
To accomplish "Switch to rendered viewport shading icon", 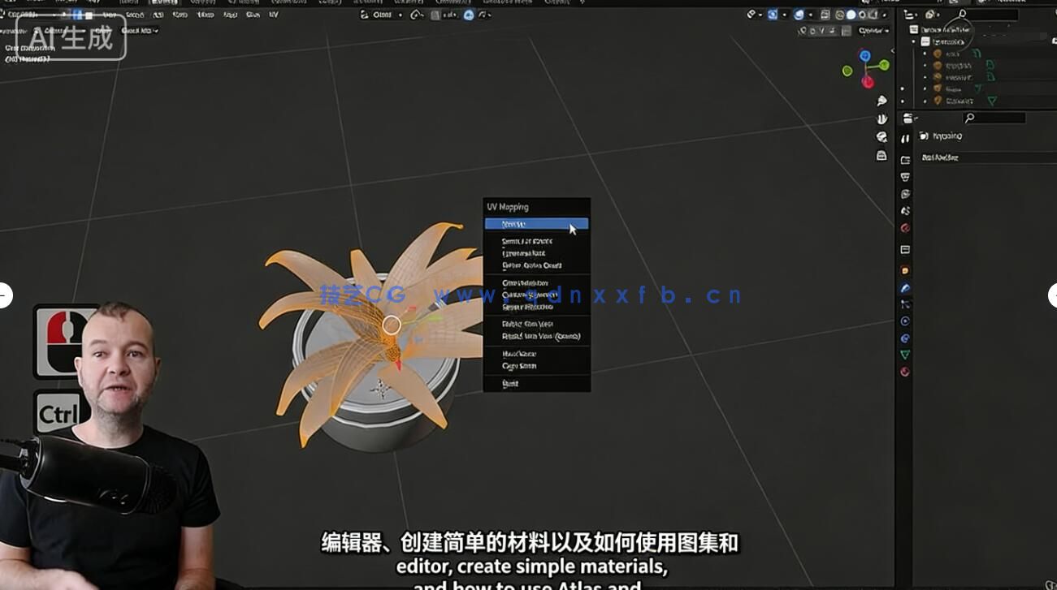I will (x=873, y=15).
